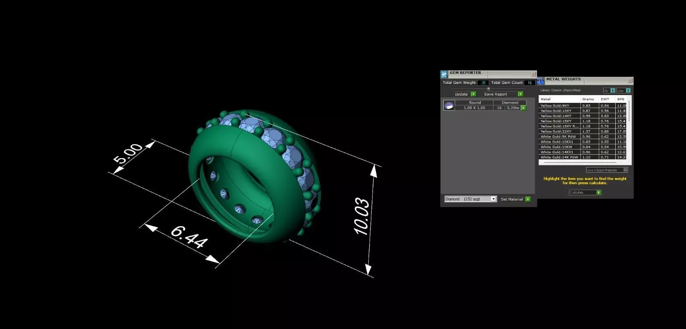
Task: Select the White Gold:10KW row
Action: click(x=583, y=147)
